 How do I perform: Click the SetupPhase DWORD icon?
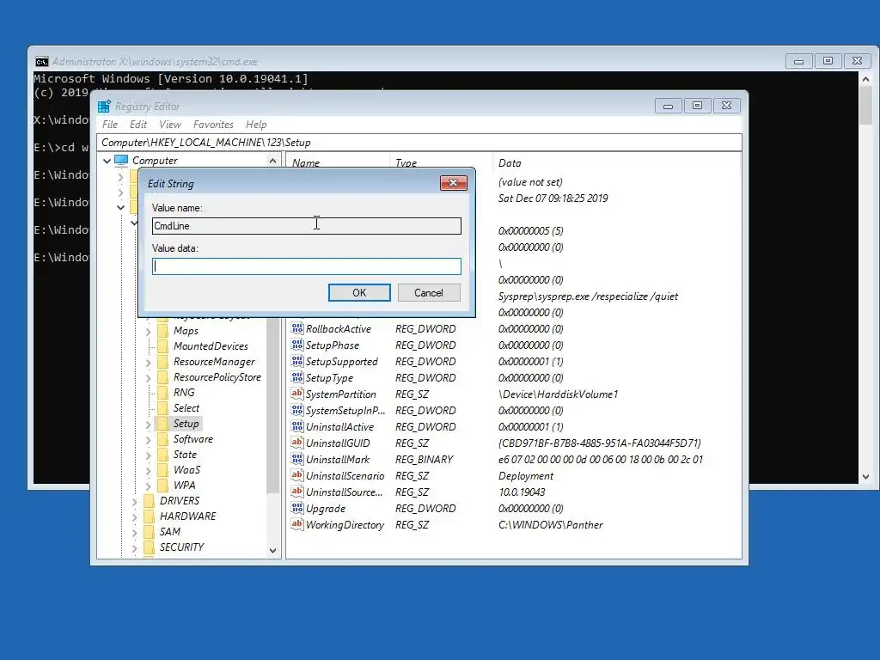pyautogui.click(x=296, y=345)
